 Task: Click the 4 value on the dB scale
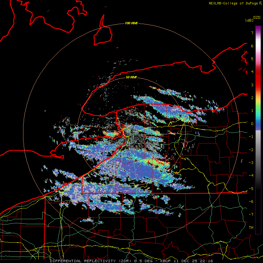[252, 72]
